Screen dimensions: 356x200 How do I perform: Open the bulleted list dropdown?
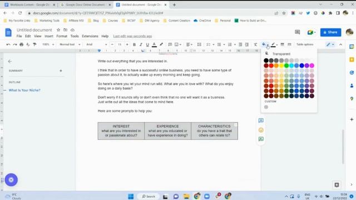pyautogui.click(x=224, y=44)
